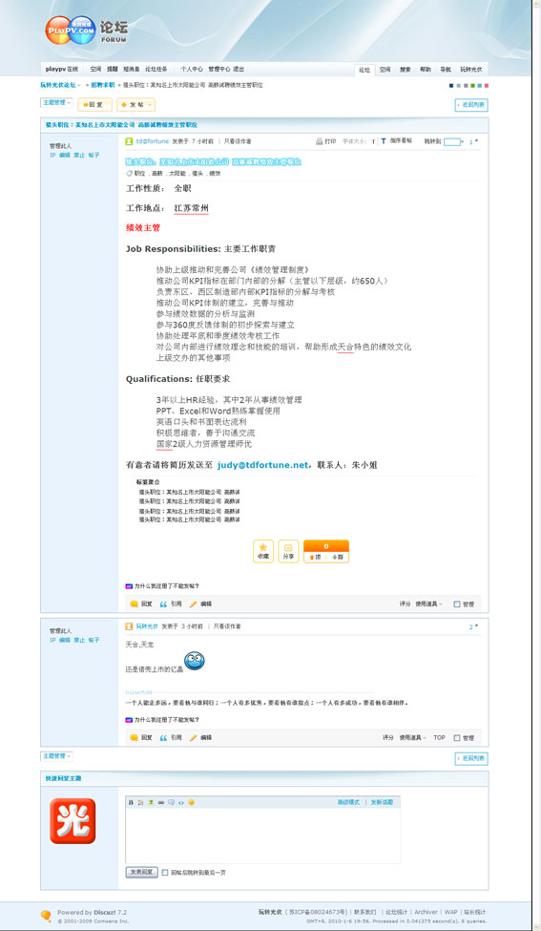The height and width of the screenshot is (931, 541).
Task: Open the 发帖 new post dropdown button
Action: [135, 104]
